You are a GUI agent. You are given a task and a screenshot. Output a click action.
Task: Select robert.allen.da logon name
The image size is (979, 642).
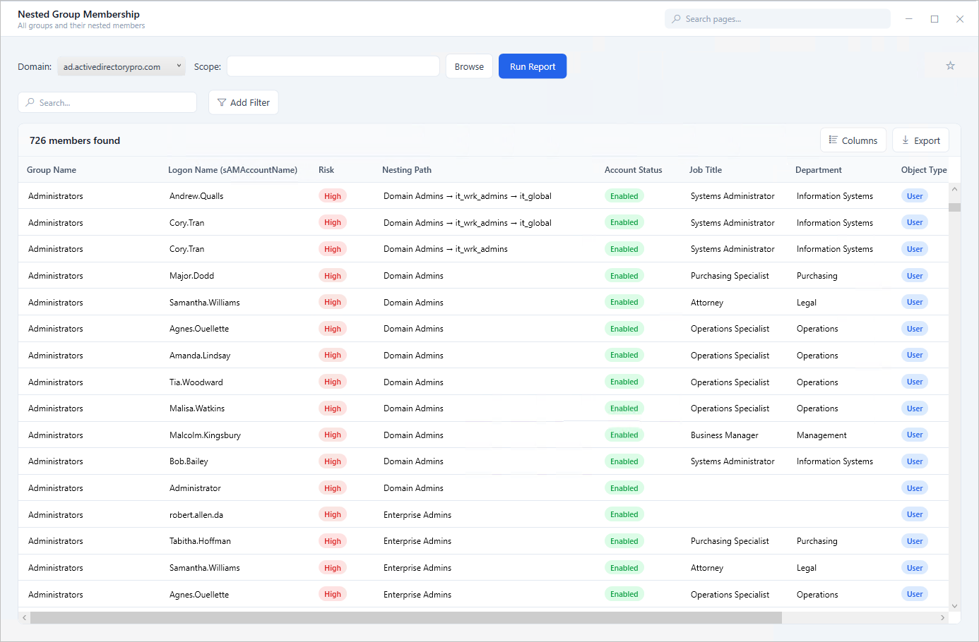[x=196, y=515]
